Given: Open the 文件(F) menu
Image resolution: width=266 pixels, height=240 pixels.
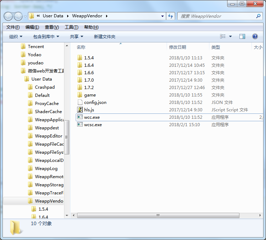Looking at the screenshot, I should click(13, 27).
